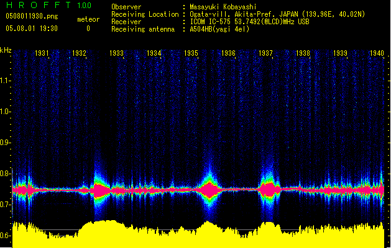Click the 1933 time marker
Viewport: 391px width, 248px height.
tap(116, 53)
